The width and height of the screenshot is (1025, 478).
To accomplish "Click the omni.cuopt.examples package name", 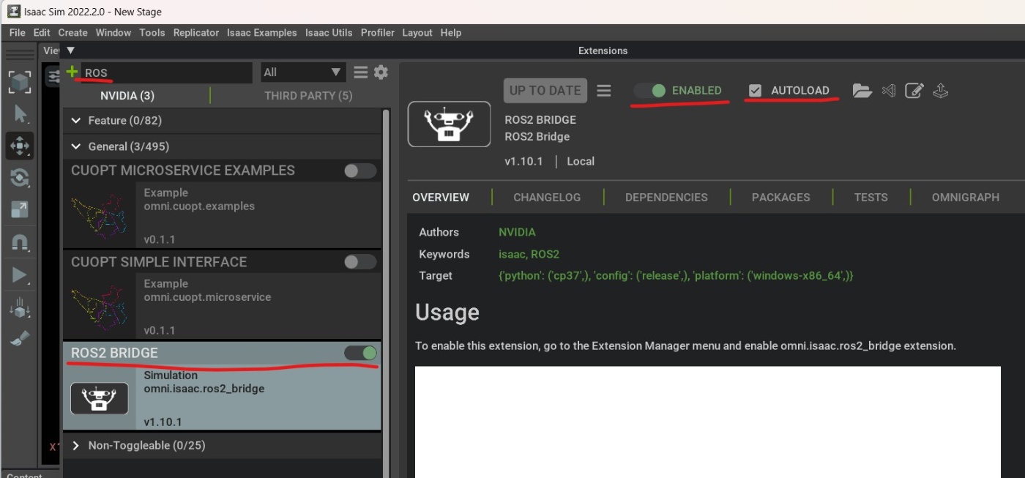I will click(199, 206).
